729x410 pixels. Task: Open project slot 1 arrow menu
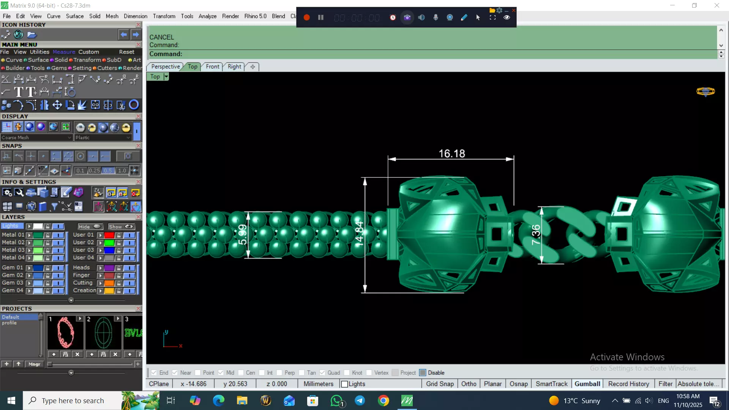click(80, 319)
